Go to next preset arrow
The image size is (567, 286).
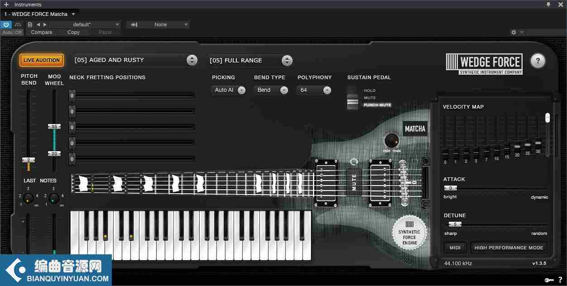click(x=44, y=24)
